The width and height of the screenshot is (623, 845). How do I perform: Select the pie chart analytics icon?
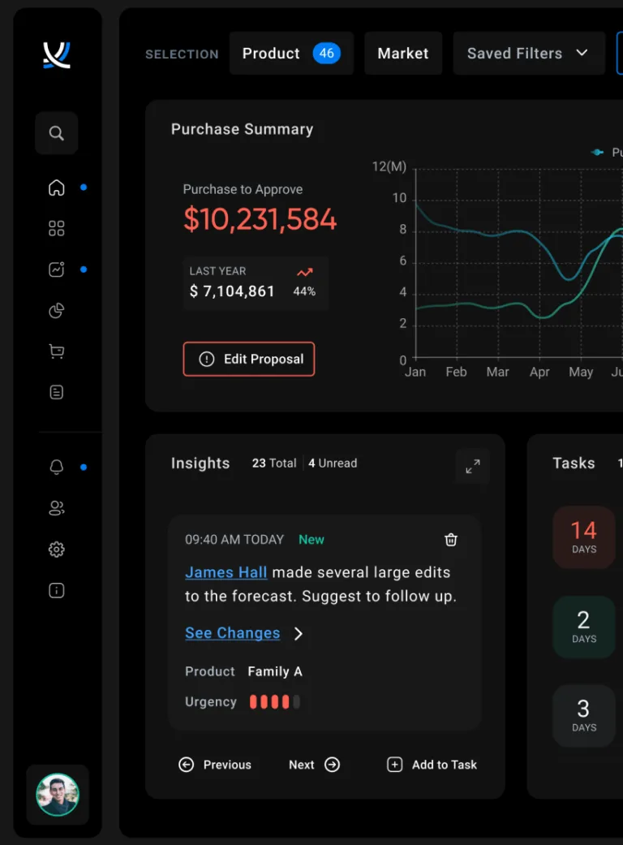point(56,310)
